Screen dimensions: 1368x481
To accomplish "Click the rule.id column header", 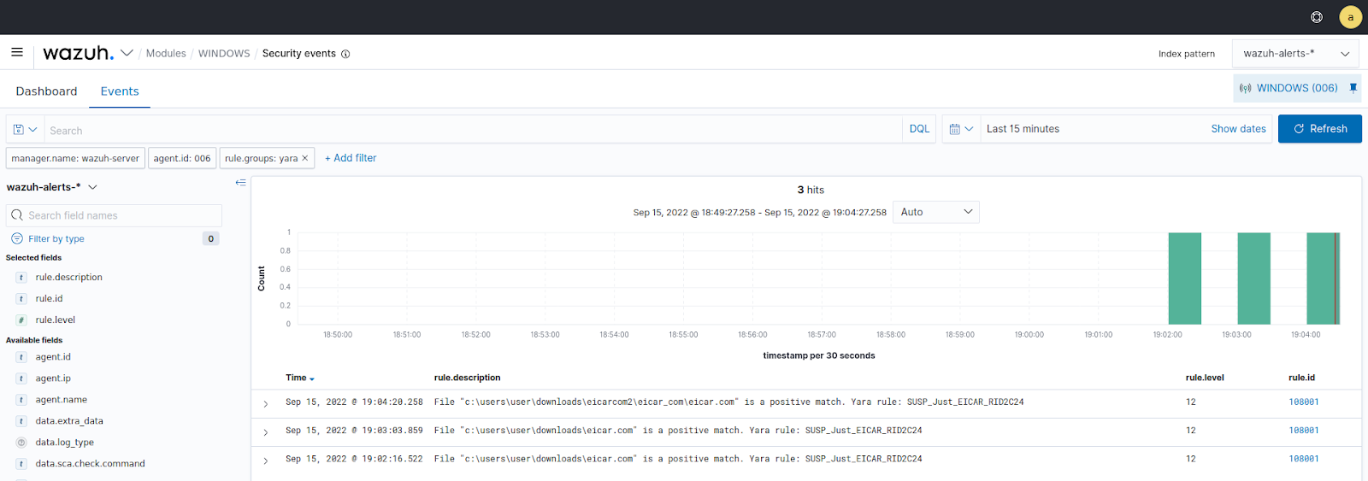I will pyautogui.click(x=1301, y=378).
